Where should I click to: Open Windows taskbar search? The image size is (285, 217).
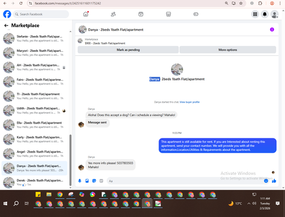tap(16, 203)
